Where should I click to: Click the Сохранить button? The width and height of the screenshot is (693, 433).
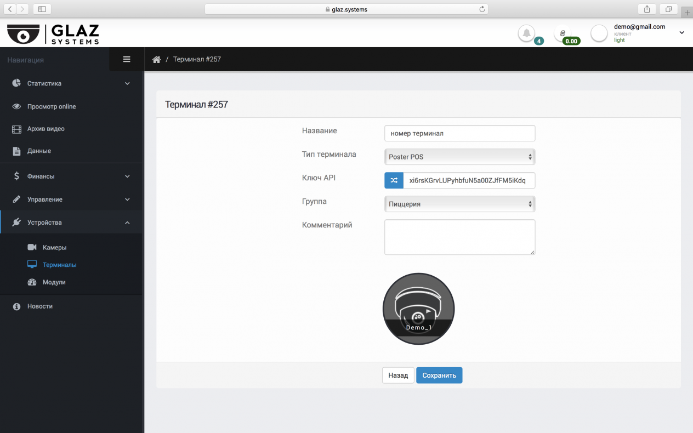[x=439, y=375]
